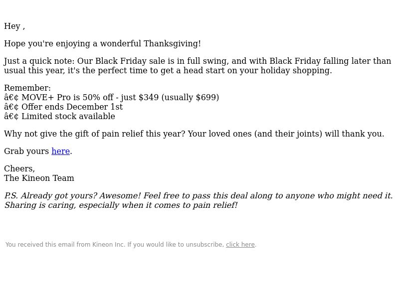This screenshot has height=299, width=399.
Task: Click the word 'Thanksgiving!' in greeting
Action: click(x=172, y=43)
